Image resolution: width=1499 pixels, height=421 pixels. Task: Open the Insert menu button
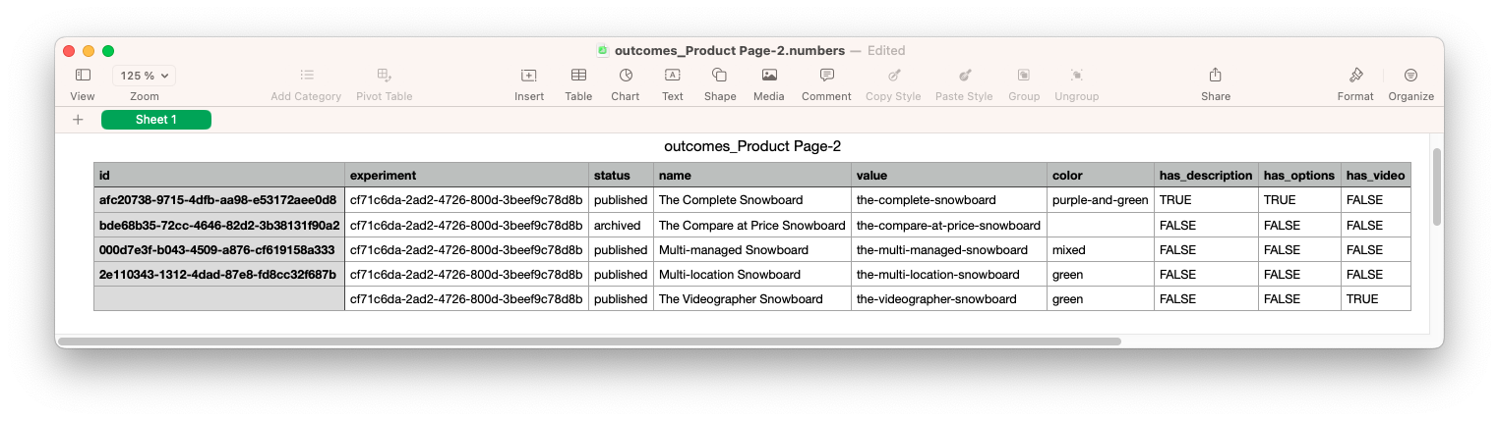529,76
